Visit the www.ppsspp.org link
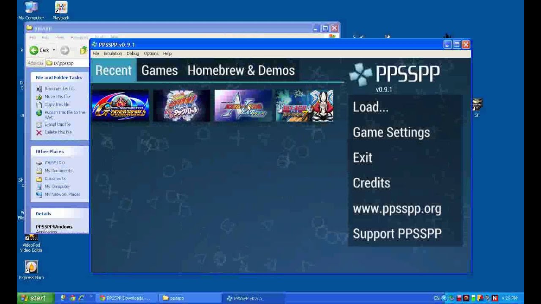Viewport: 541px width, 304px height. point(405,209)
